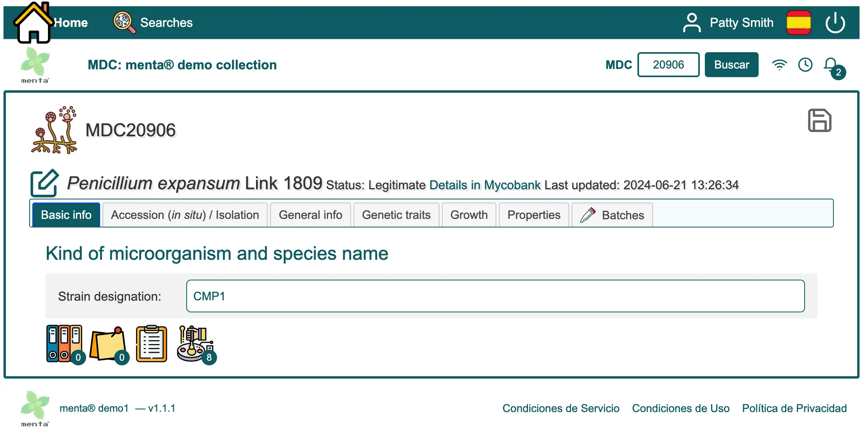
Task: Switch language with the Spanish flag
Action: (798, 23)
